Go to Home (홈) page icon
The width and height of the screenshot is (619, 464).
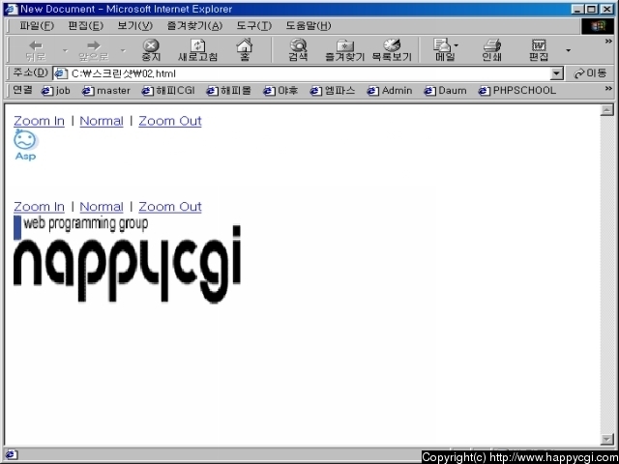[245, 50]
